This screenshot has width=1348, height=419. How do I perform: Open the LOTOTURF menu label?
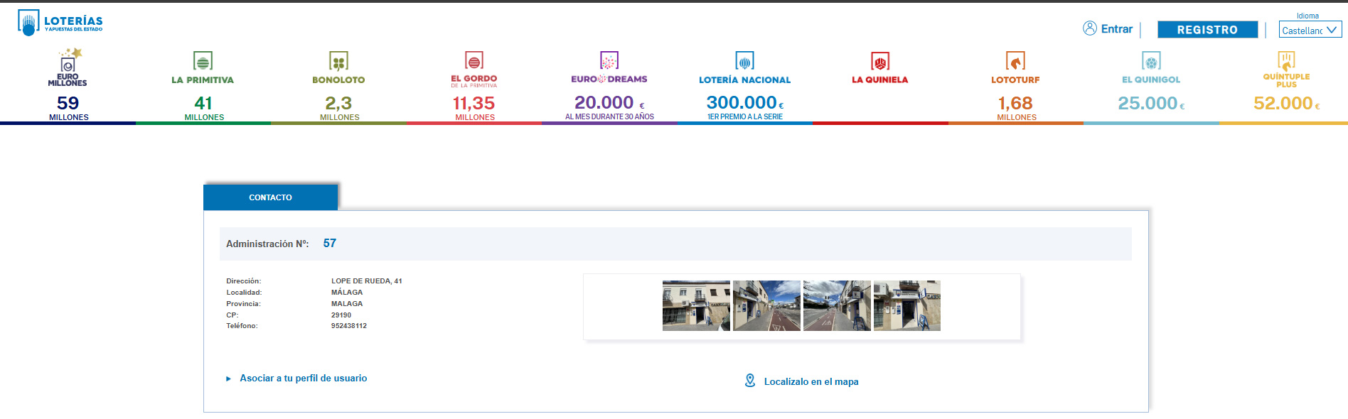1015,80
